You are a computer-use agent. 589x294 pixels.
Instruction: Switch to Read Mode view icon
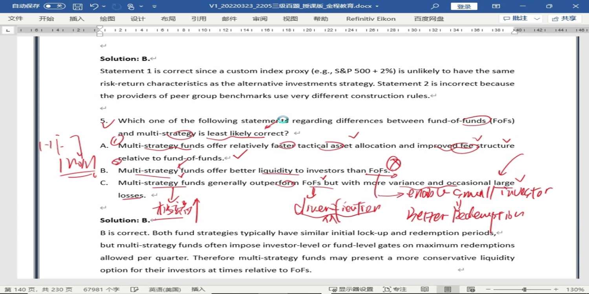(424, 289)
